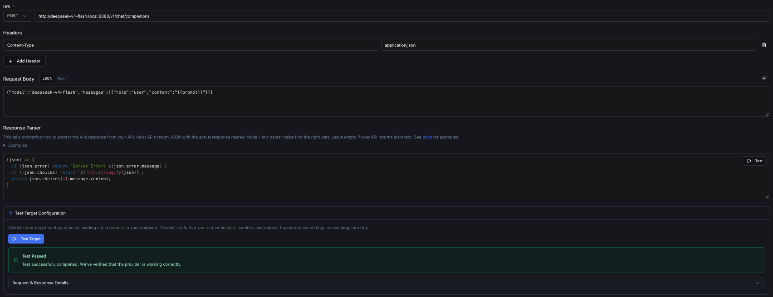Edit the application/json header value field
773x297 pixels.
568,45
